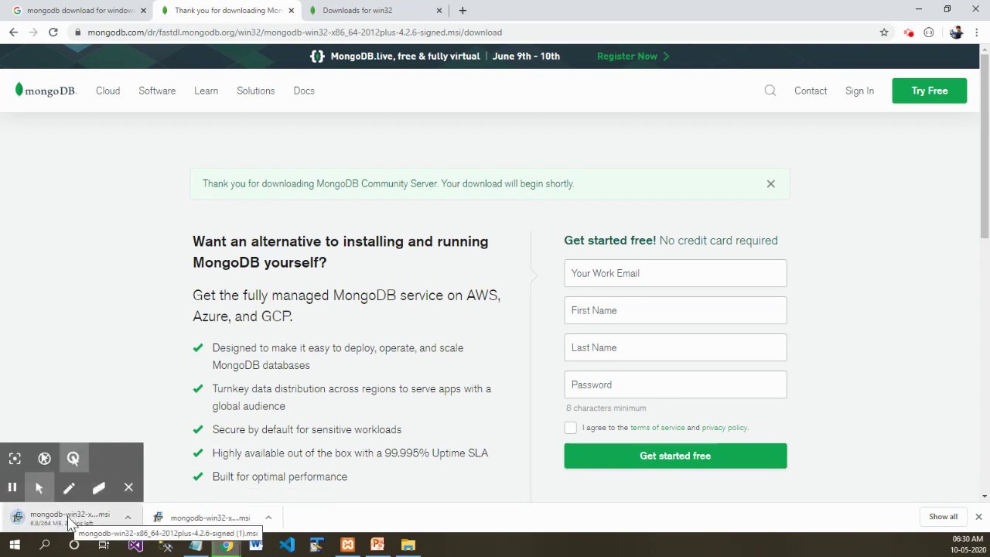990x557 pixels.
Task: Open the Learn navigation menu
Action: pyautogui.click(x=206, y=91)
